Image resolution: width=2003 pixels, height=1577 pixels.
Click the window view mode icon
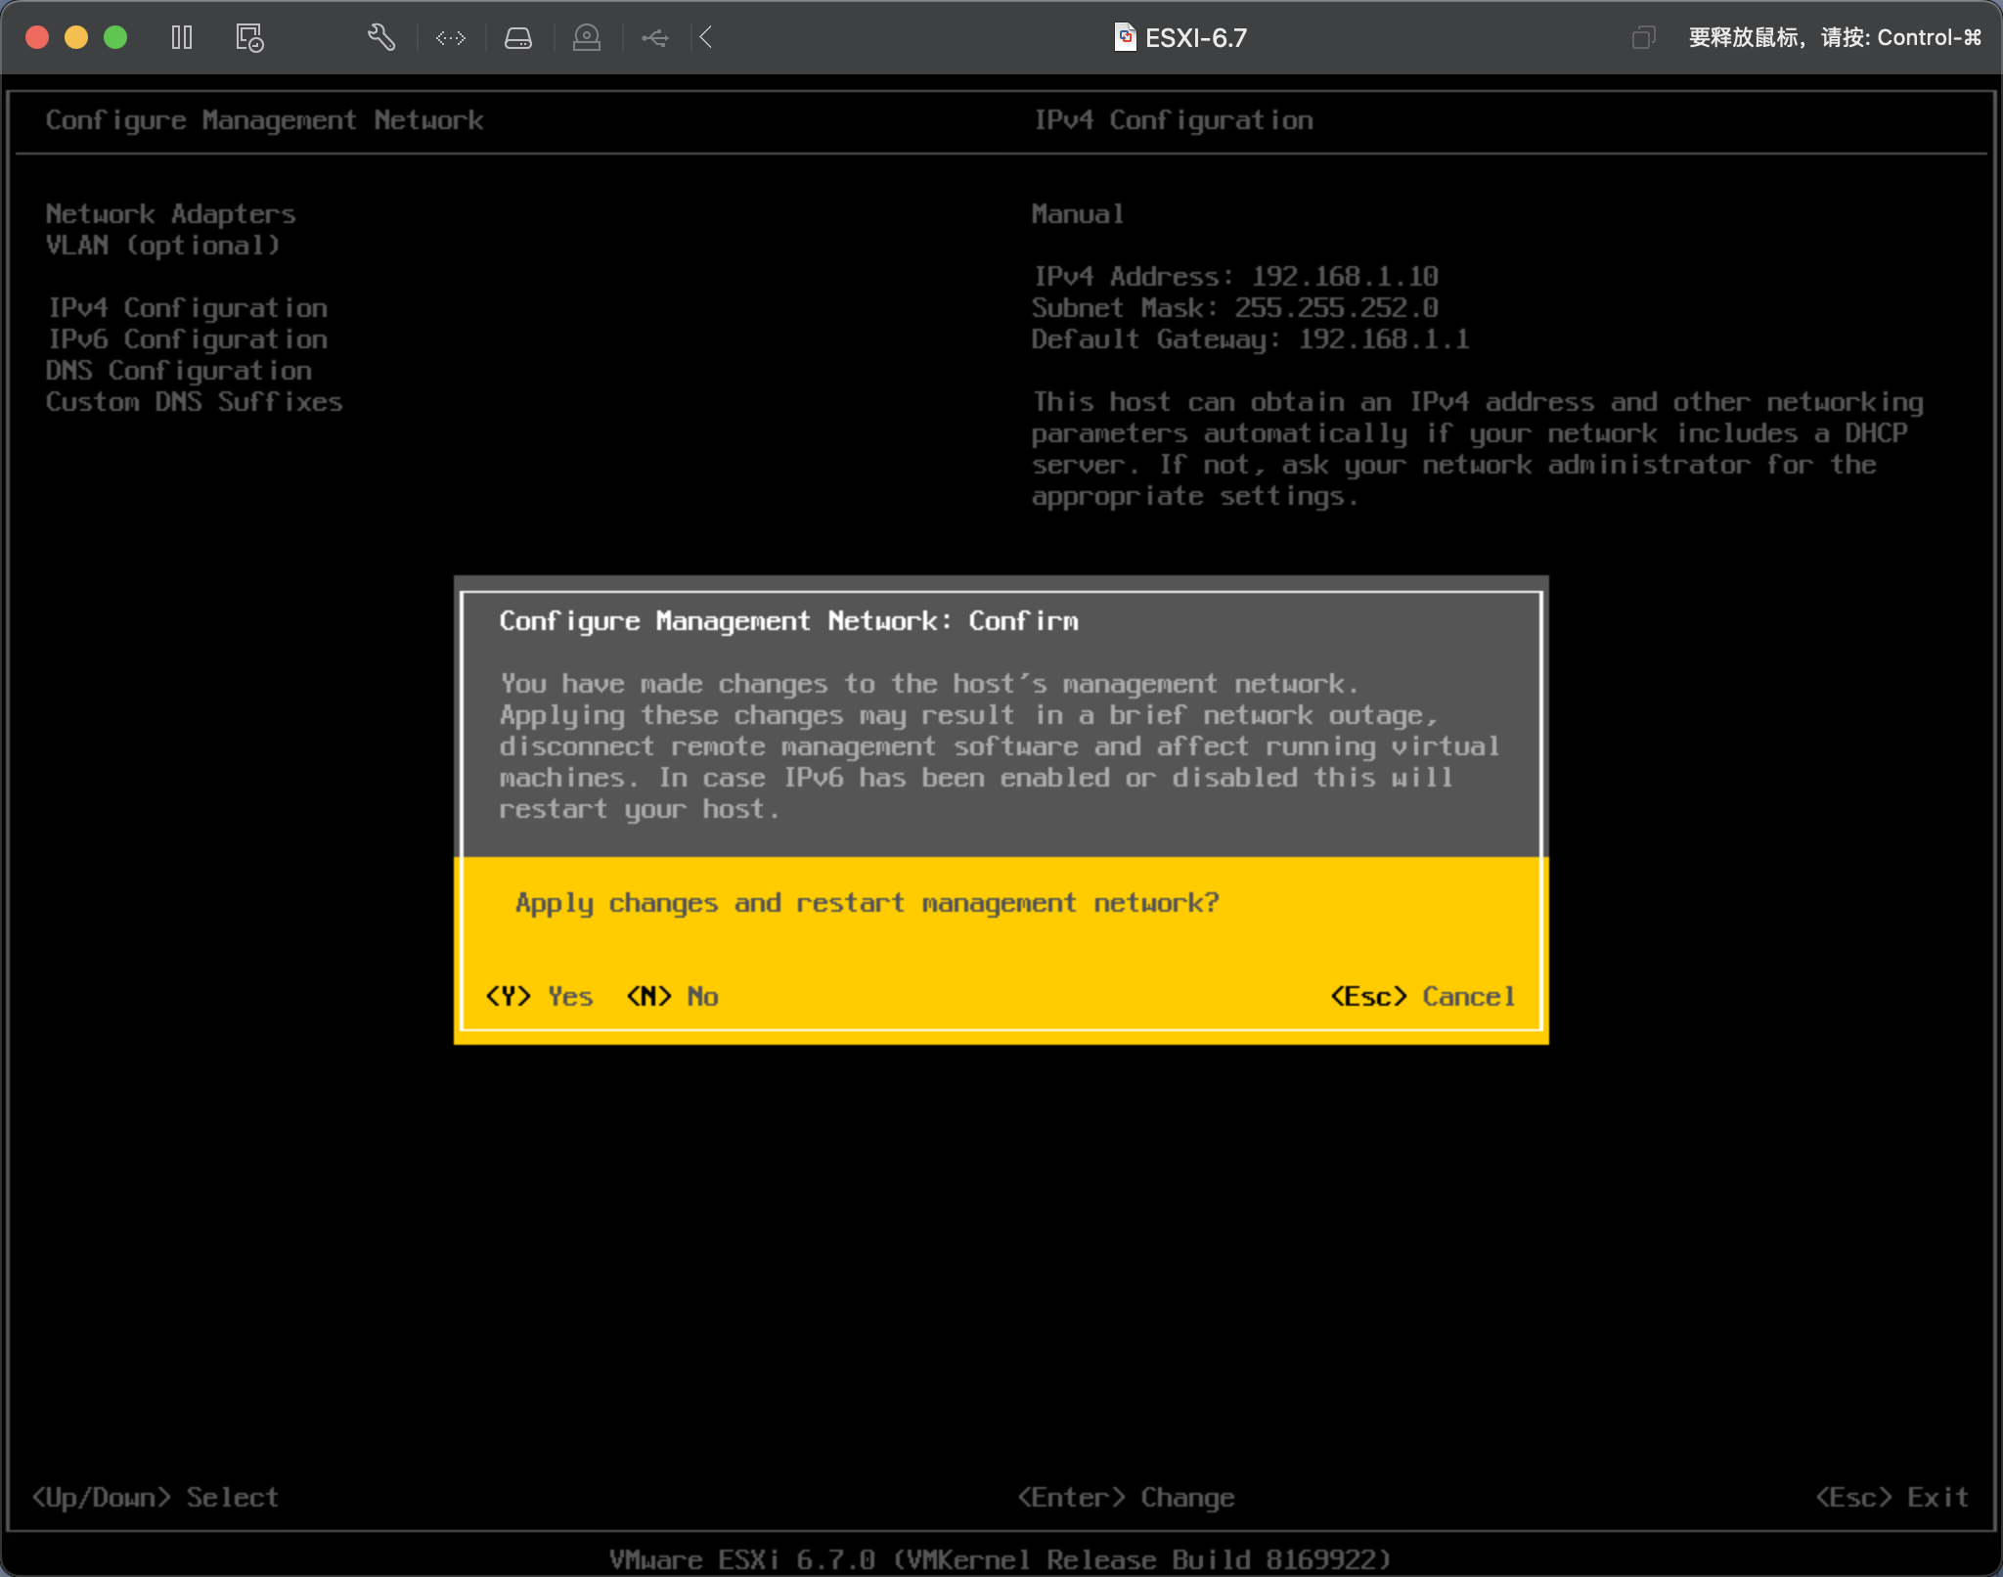(1643, 38)
